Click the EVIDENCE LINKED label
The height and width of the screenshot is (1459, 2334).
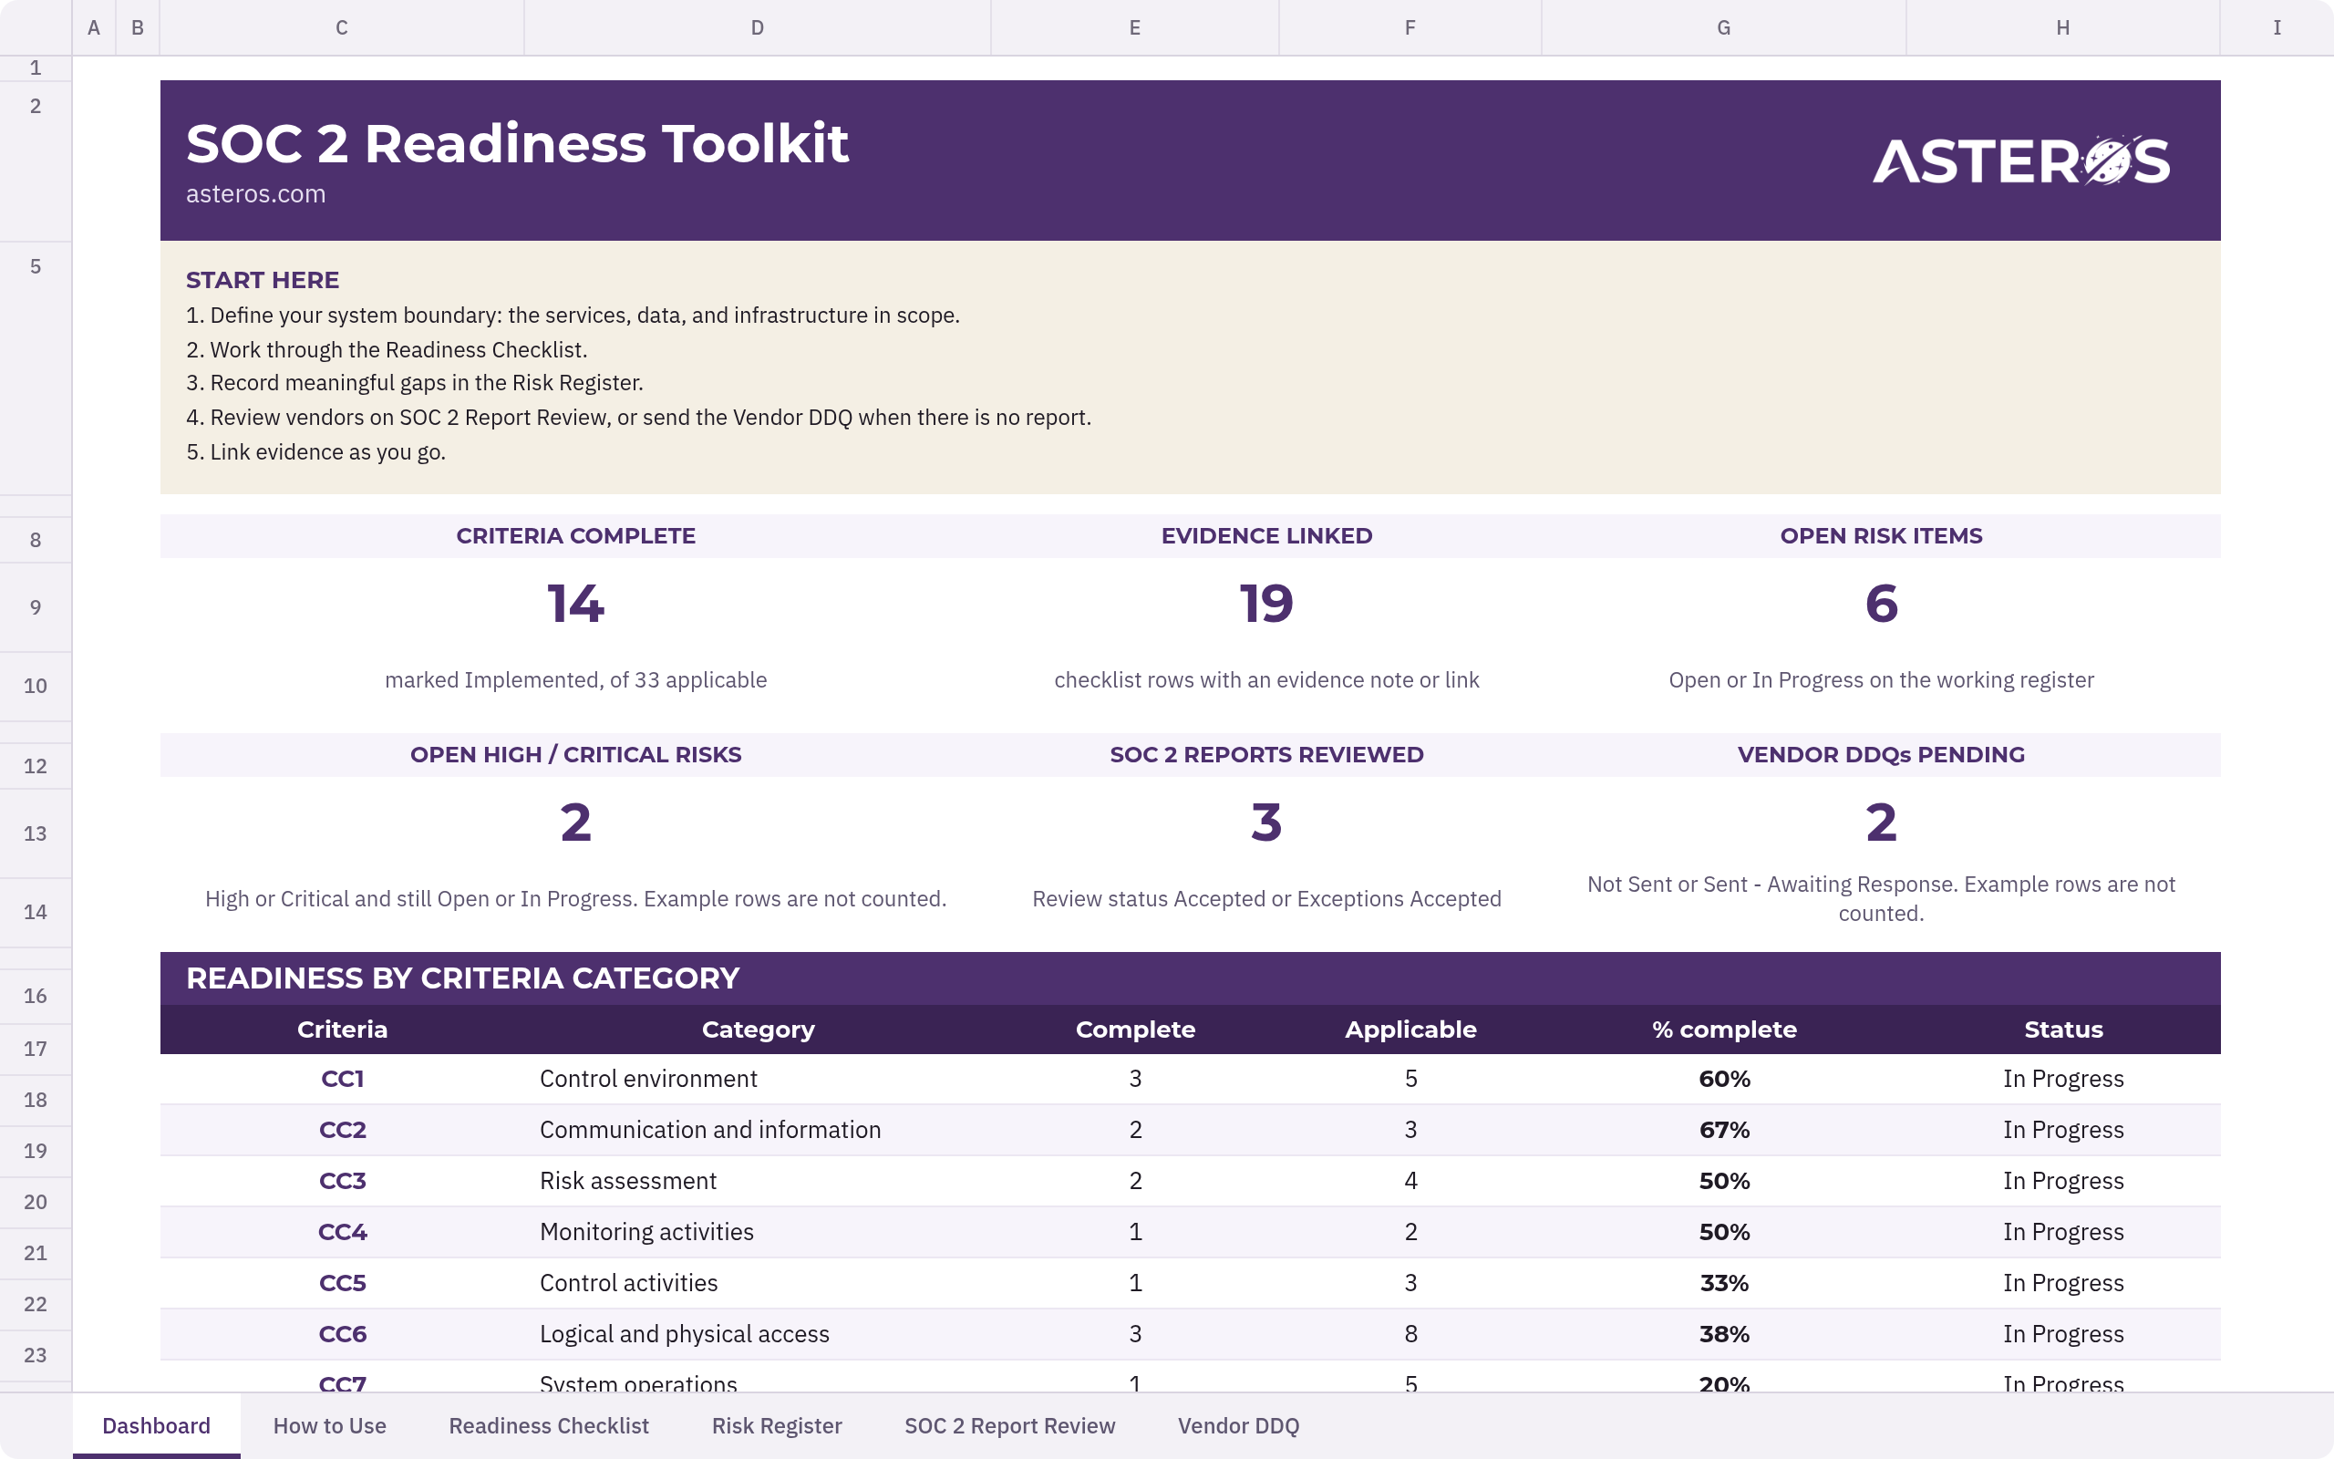[x=1266, y=536]
